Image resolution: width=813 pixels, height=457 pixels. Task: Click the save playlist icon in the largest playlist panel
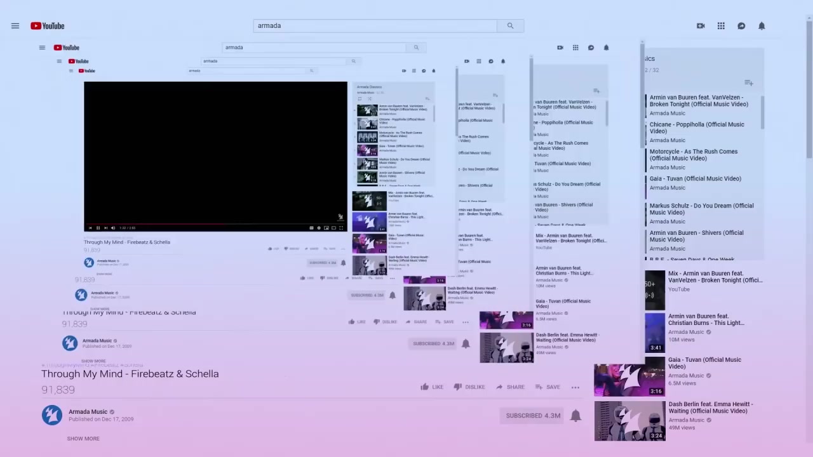(749, 83)
